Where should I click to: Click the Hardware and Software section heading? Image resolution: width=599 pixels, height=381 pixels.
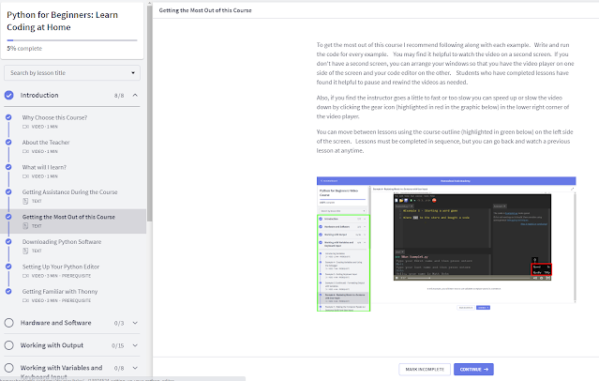click(55, 323)
